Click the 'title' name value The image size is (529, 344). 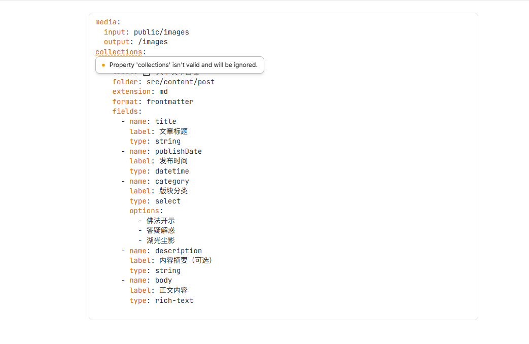[166, 122]
